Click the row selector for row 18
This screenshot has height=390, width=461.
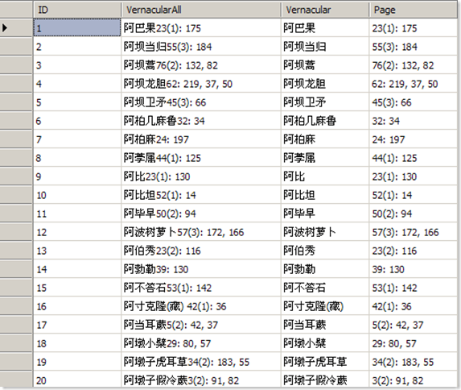[16, 343]
